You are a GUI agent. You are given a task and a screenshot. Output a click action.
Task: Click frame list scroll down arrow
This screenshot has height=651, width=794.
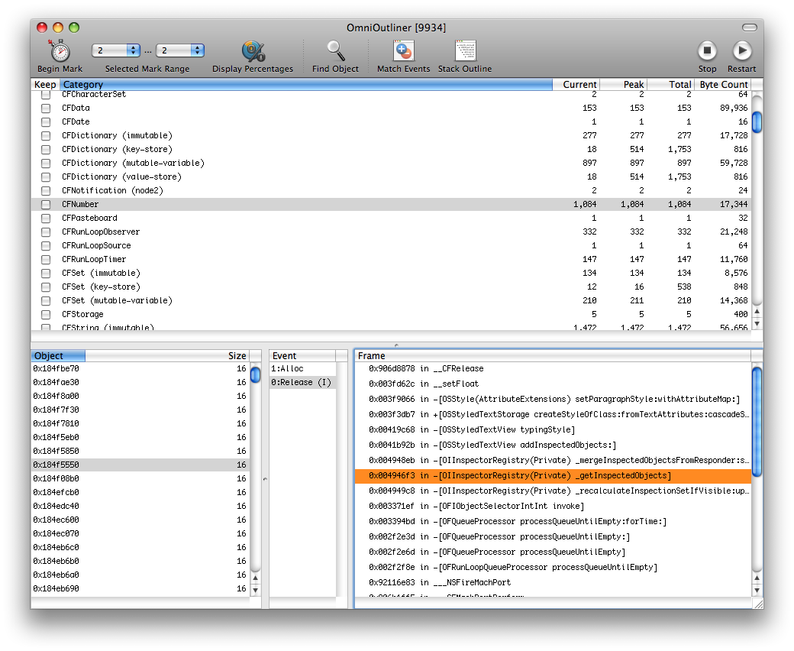pos(757,590)
